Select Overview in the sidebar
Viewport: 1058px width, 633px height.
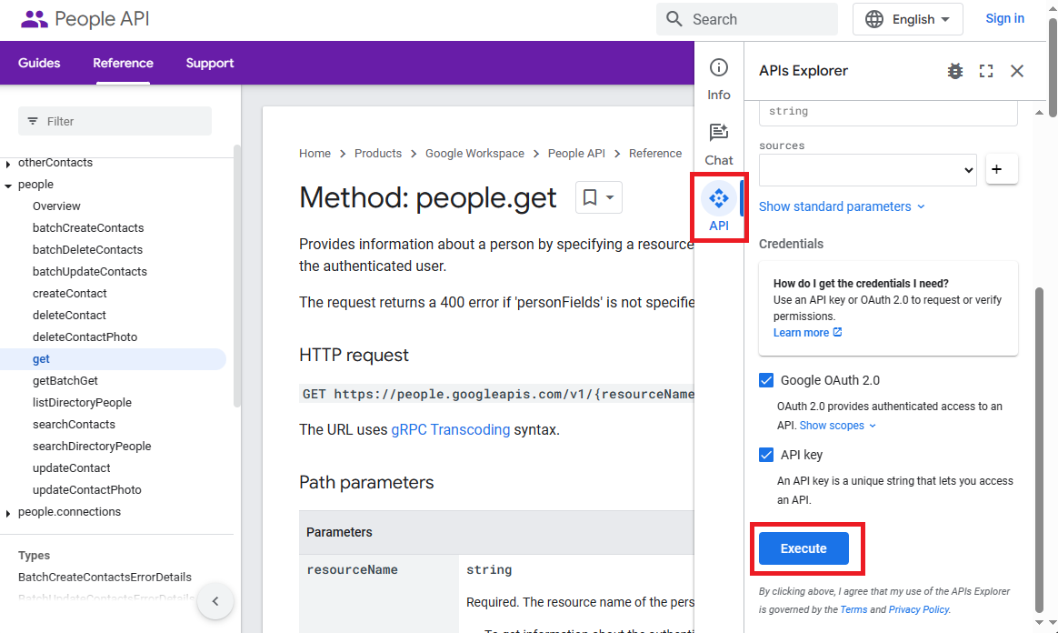[x=56, y=206]
